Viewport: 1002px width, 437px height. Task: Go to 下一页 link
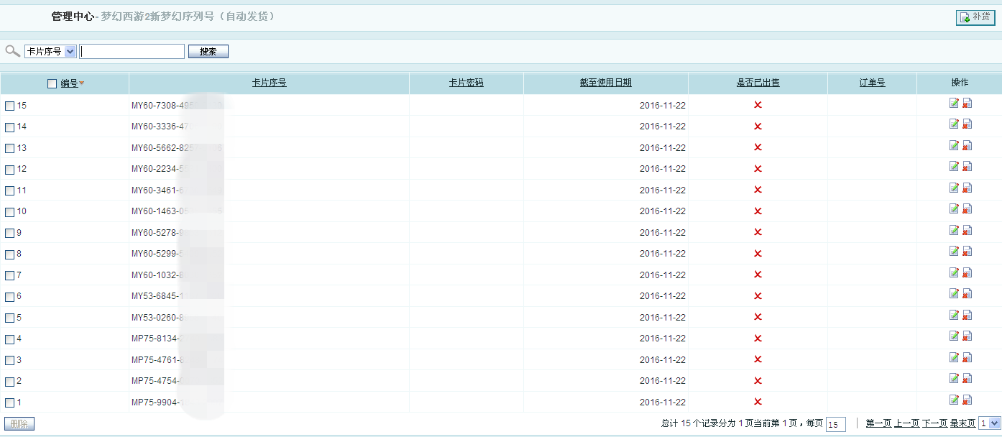click(934, 423)
